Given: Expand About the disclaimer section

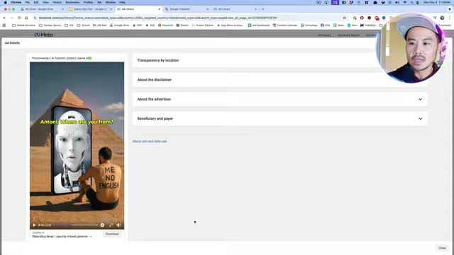Looking at the screenshot, I should coord(279,80).
